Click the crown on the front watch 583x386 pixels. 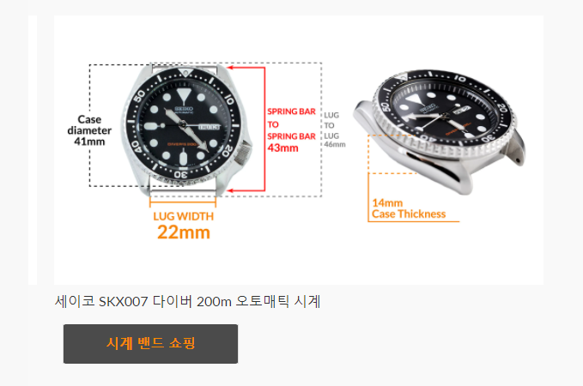(x=244, y=154)
